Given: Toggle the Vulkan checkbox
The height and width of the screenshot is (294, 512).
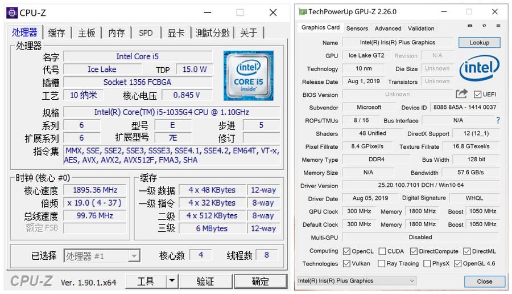Looking at the screenshot, I should click(x=346, y=264).
